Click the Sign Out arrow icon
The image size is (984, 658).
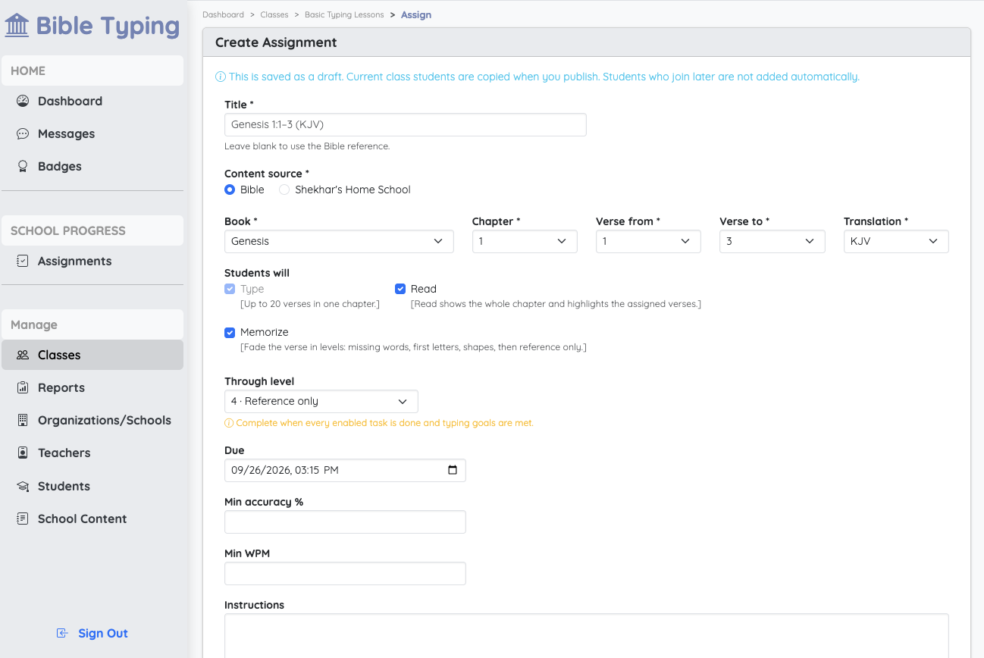[x=62, y=633]
